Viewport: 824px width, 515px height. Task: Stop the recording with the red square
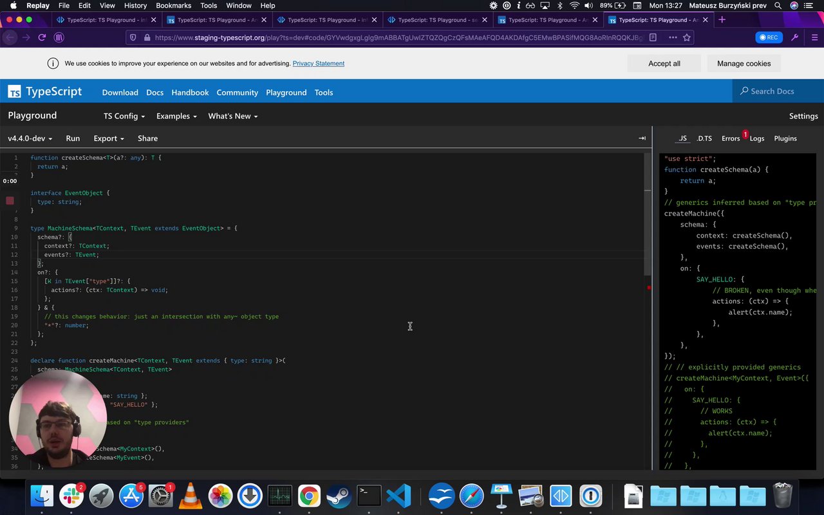tap(10, 201)
